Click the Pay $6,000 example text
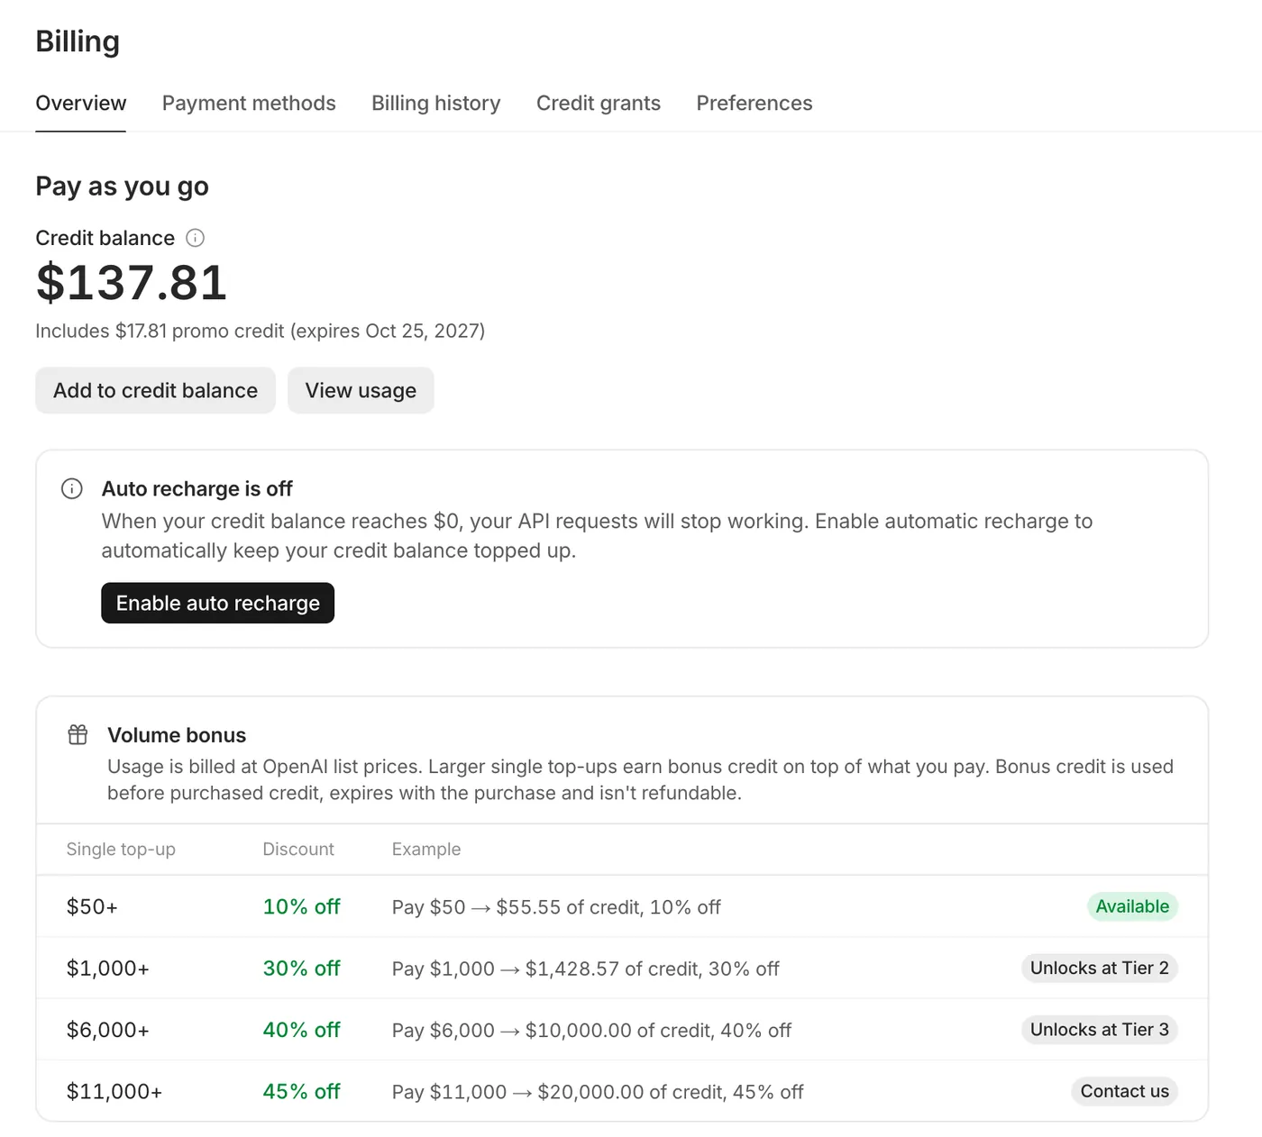 click(591, 1030)
